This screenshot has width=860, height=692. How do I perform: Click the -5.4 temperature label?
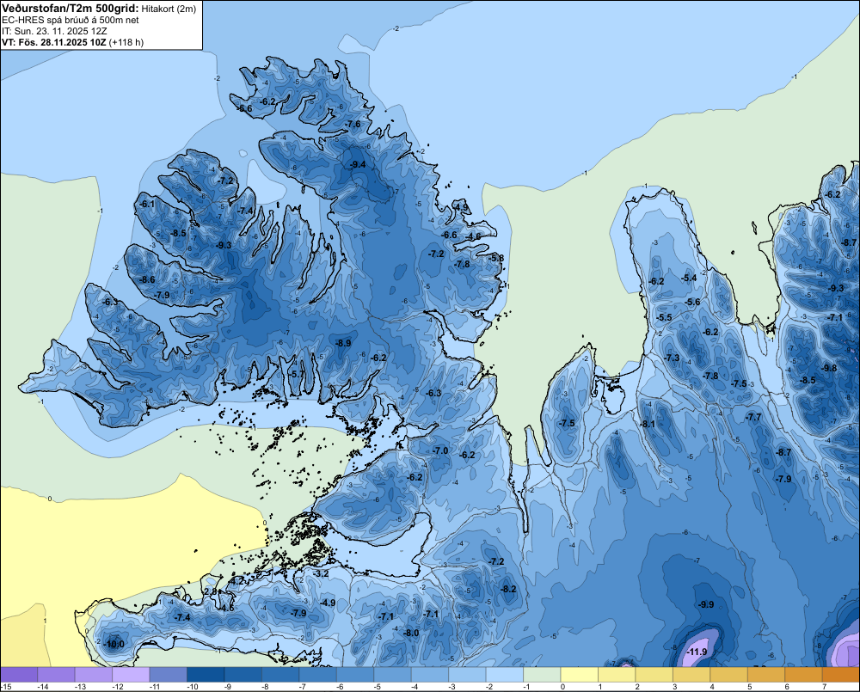(x=689, y=278)
